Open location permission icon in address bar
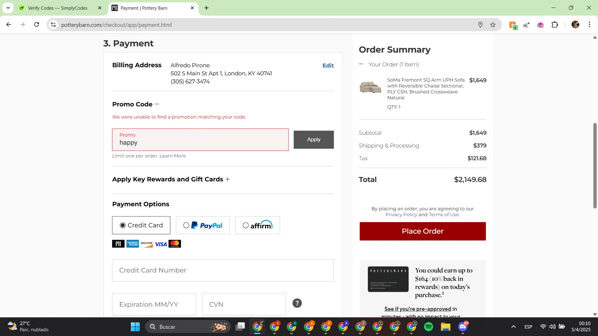598x336 pixels. click(x=480, y=25)
